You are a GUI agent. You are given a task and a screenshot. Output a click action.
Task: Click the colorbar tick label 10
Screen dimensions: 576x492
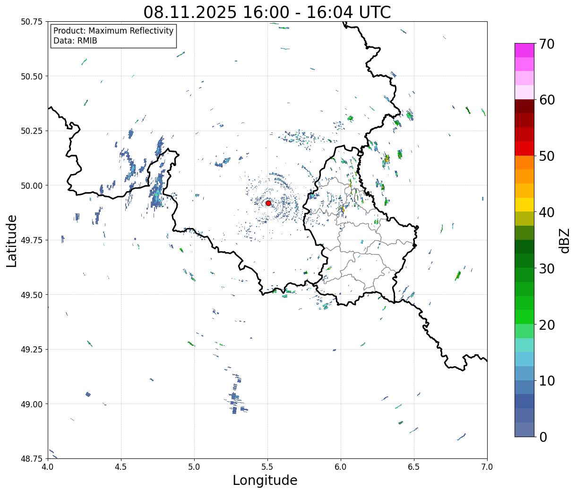click(x=547, y=381)
